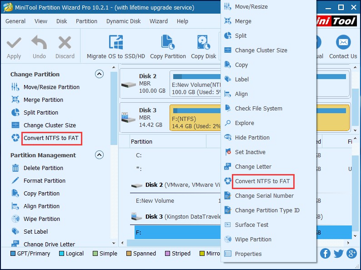This screenshot has width=361, height=270.
Task: Select Align Partition in sidebar
Action: [35, 206]
